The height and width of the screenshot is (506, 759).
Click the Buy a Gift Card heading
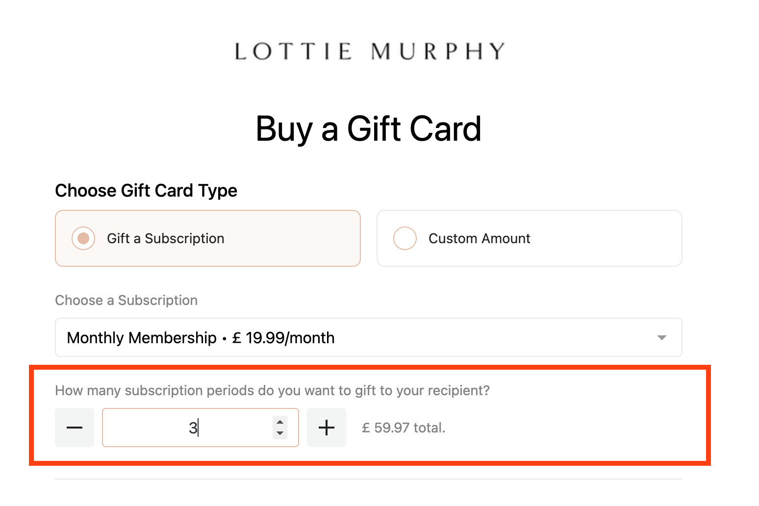tap(368, 128)
